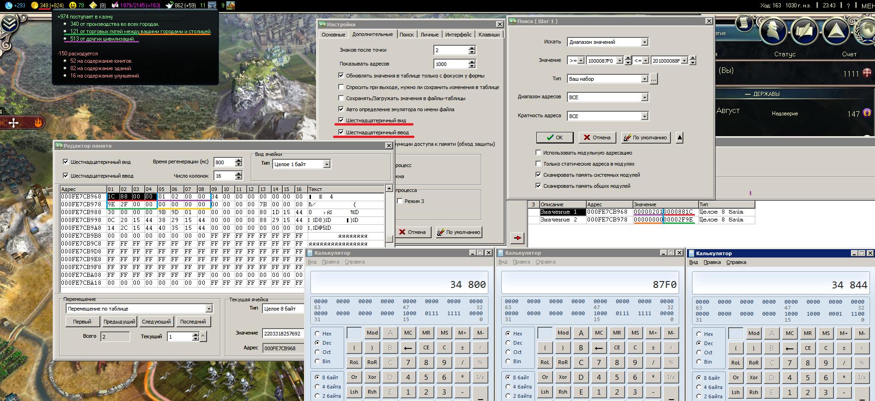Open the espionage spy overview button
Screen dimensions: 875x401
(773, 30)
